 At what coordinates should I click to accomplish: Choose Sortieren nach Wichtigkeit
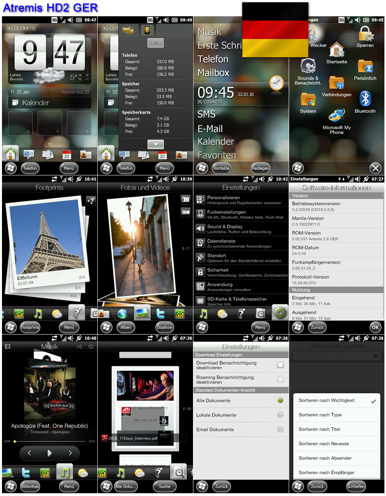point(337,400)
